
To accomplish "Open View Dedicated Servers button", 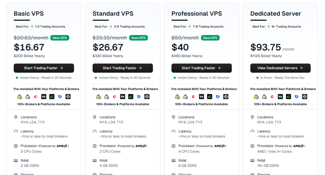I will (x=280, y=68).
